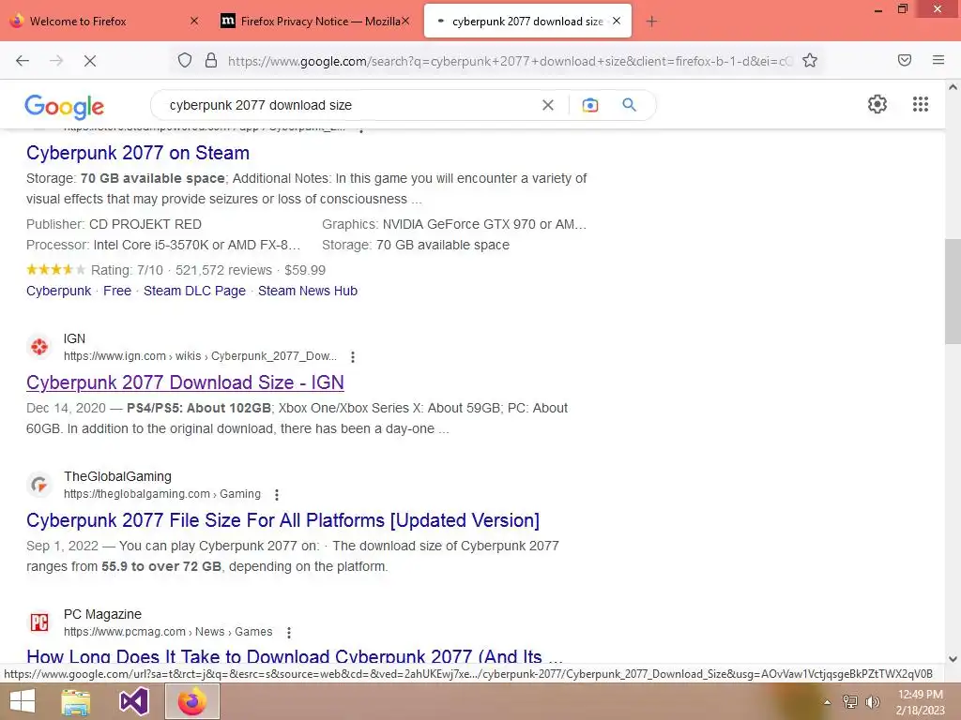Click the IGN site favicon
The width and height of the screenshot is (961, 720).
point(39,347)
